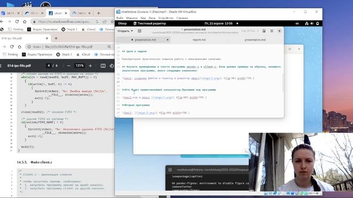Open the Stepik 1 bookmark in the PDF browser window
This screenshot has height=198, width=353.
pyautogui.click(x=65, y=54)
